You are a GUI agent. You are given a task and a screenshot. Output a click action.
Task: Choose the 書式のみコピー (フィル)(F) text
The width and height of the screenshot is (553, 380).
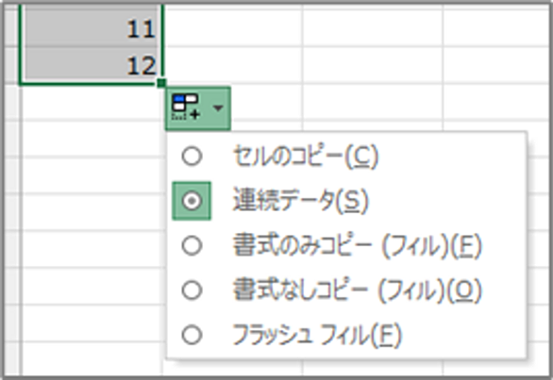tap(357, 246)
